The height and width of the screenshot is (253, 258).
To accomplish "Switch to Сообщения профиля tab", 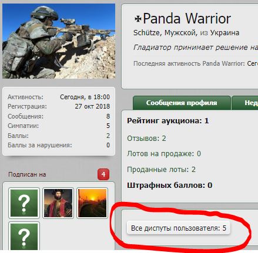I will click(x=182, y=103).
